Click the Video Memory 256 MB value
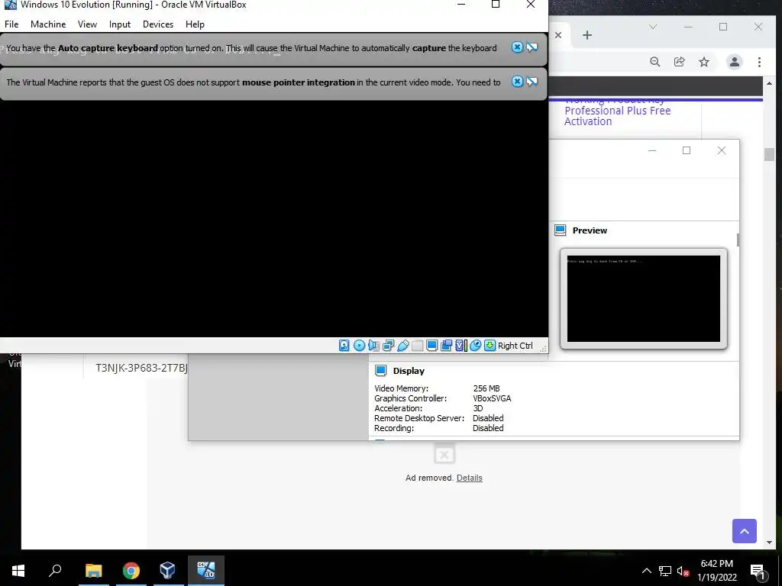782x586 pixels. tap(486, 388)
